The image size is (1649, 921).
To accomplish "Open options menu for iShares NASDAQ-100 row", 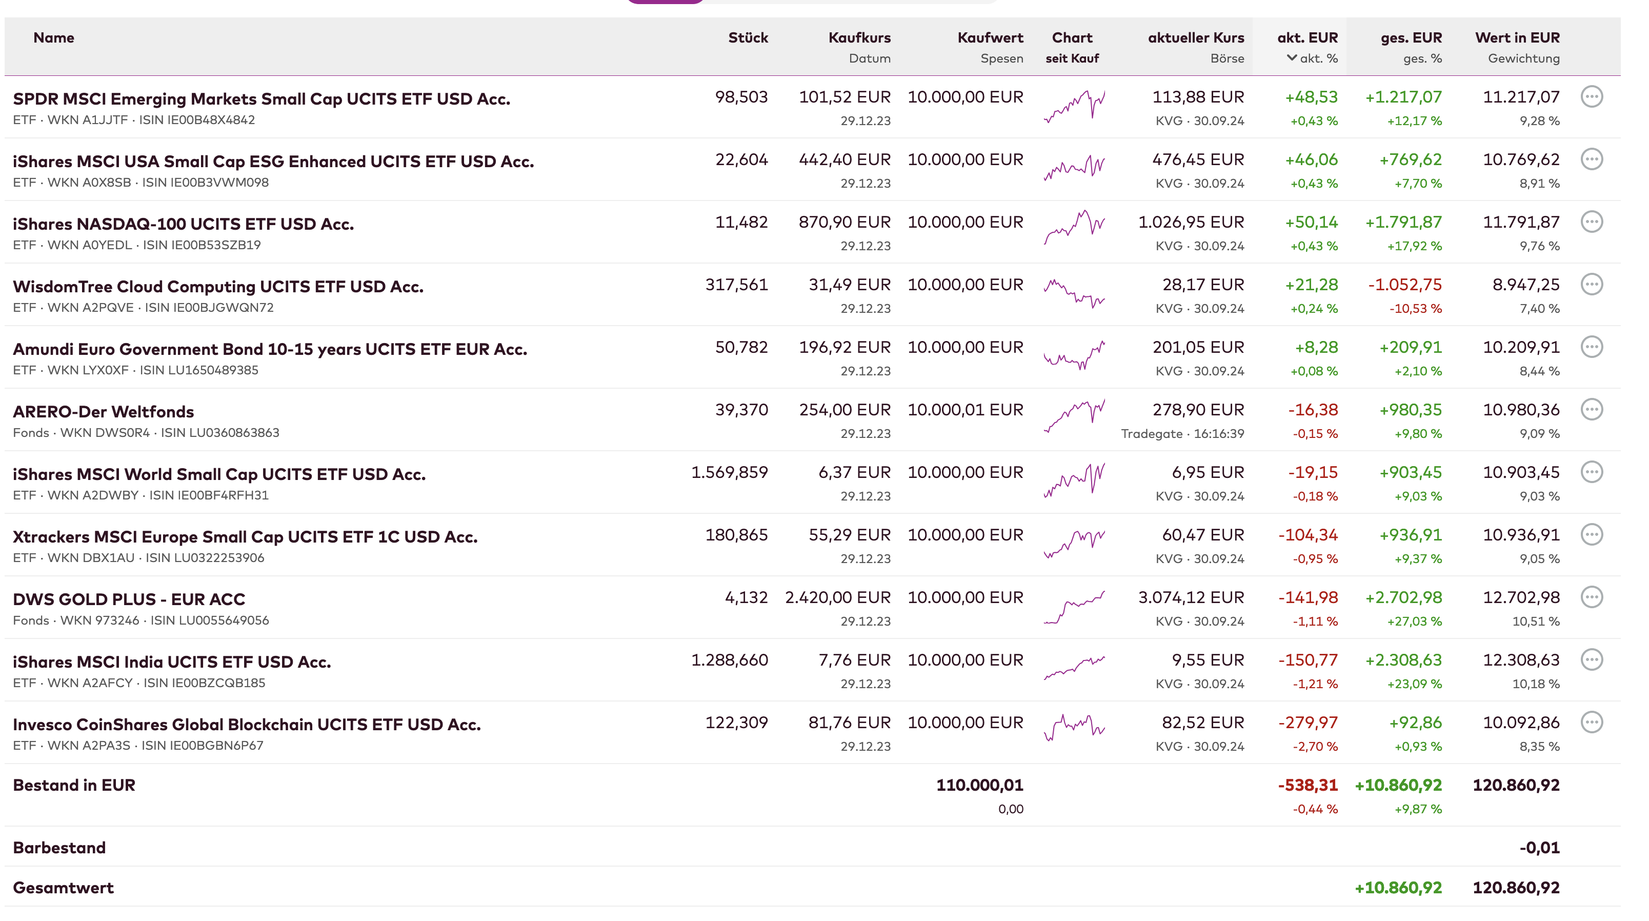I will [1592, 222].
